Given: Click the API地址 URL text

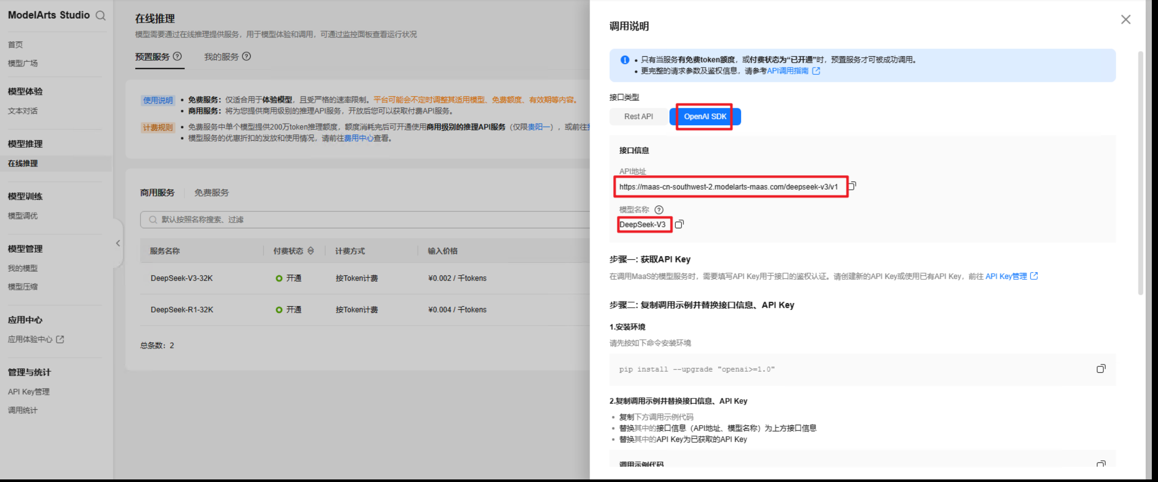Looking at the screenshot, I should 728,187.
